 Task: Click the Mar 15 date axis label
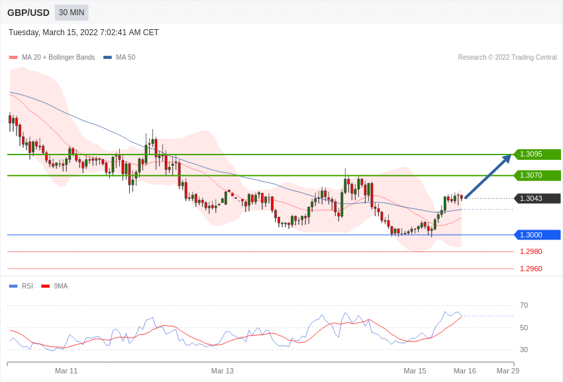(415, 371)
